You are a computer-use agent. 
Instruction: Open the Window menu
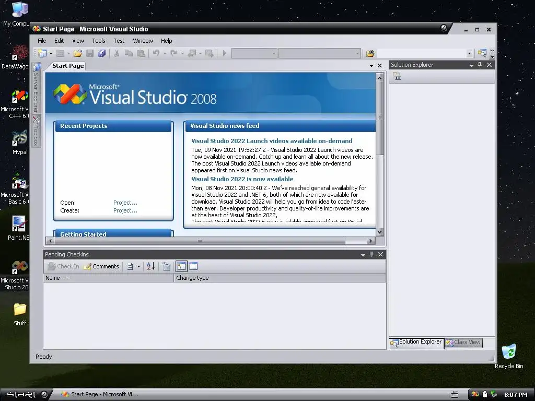pos(143,41)
